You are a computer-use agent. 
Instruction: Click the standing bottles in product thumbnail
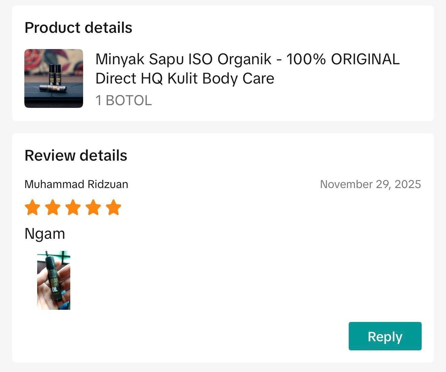(54, 74)
